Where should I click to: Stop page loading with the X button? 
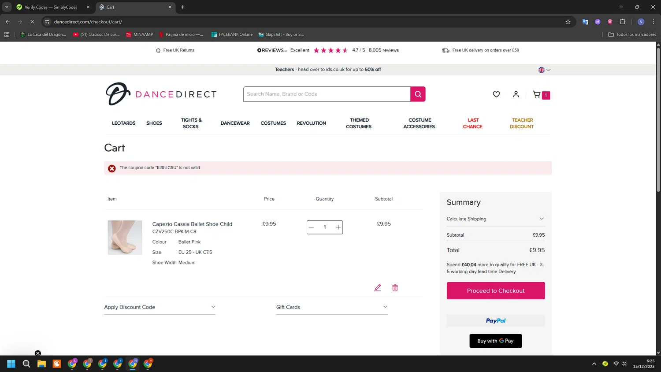click(32, 22)
